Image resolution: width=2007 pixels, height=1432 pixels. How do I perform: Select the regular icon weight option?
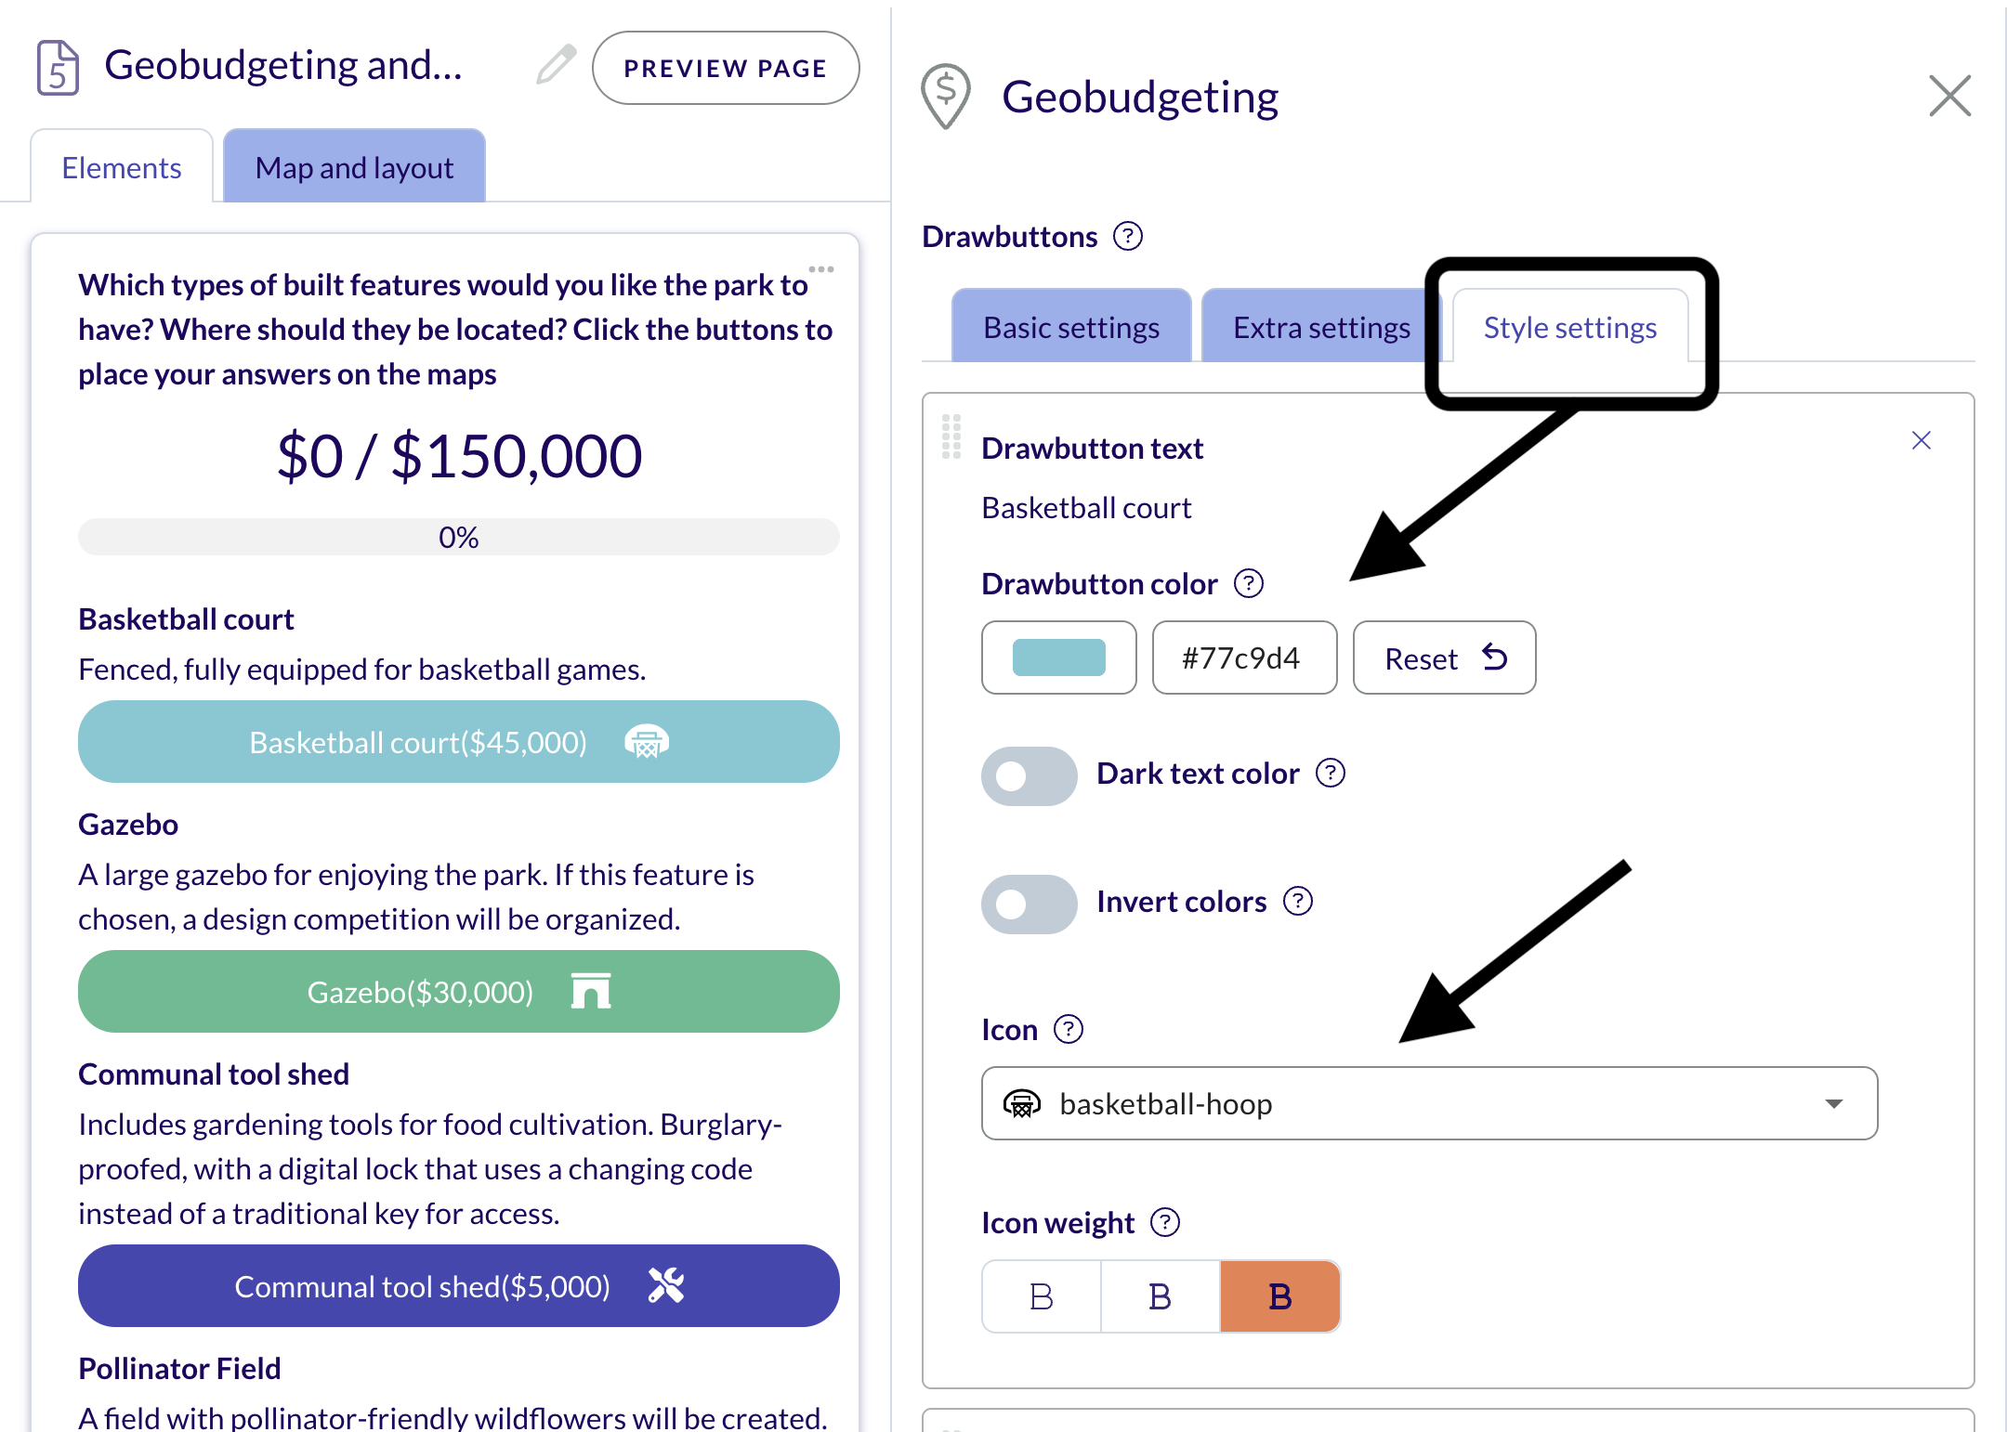coord(1161,1296)
